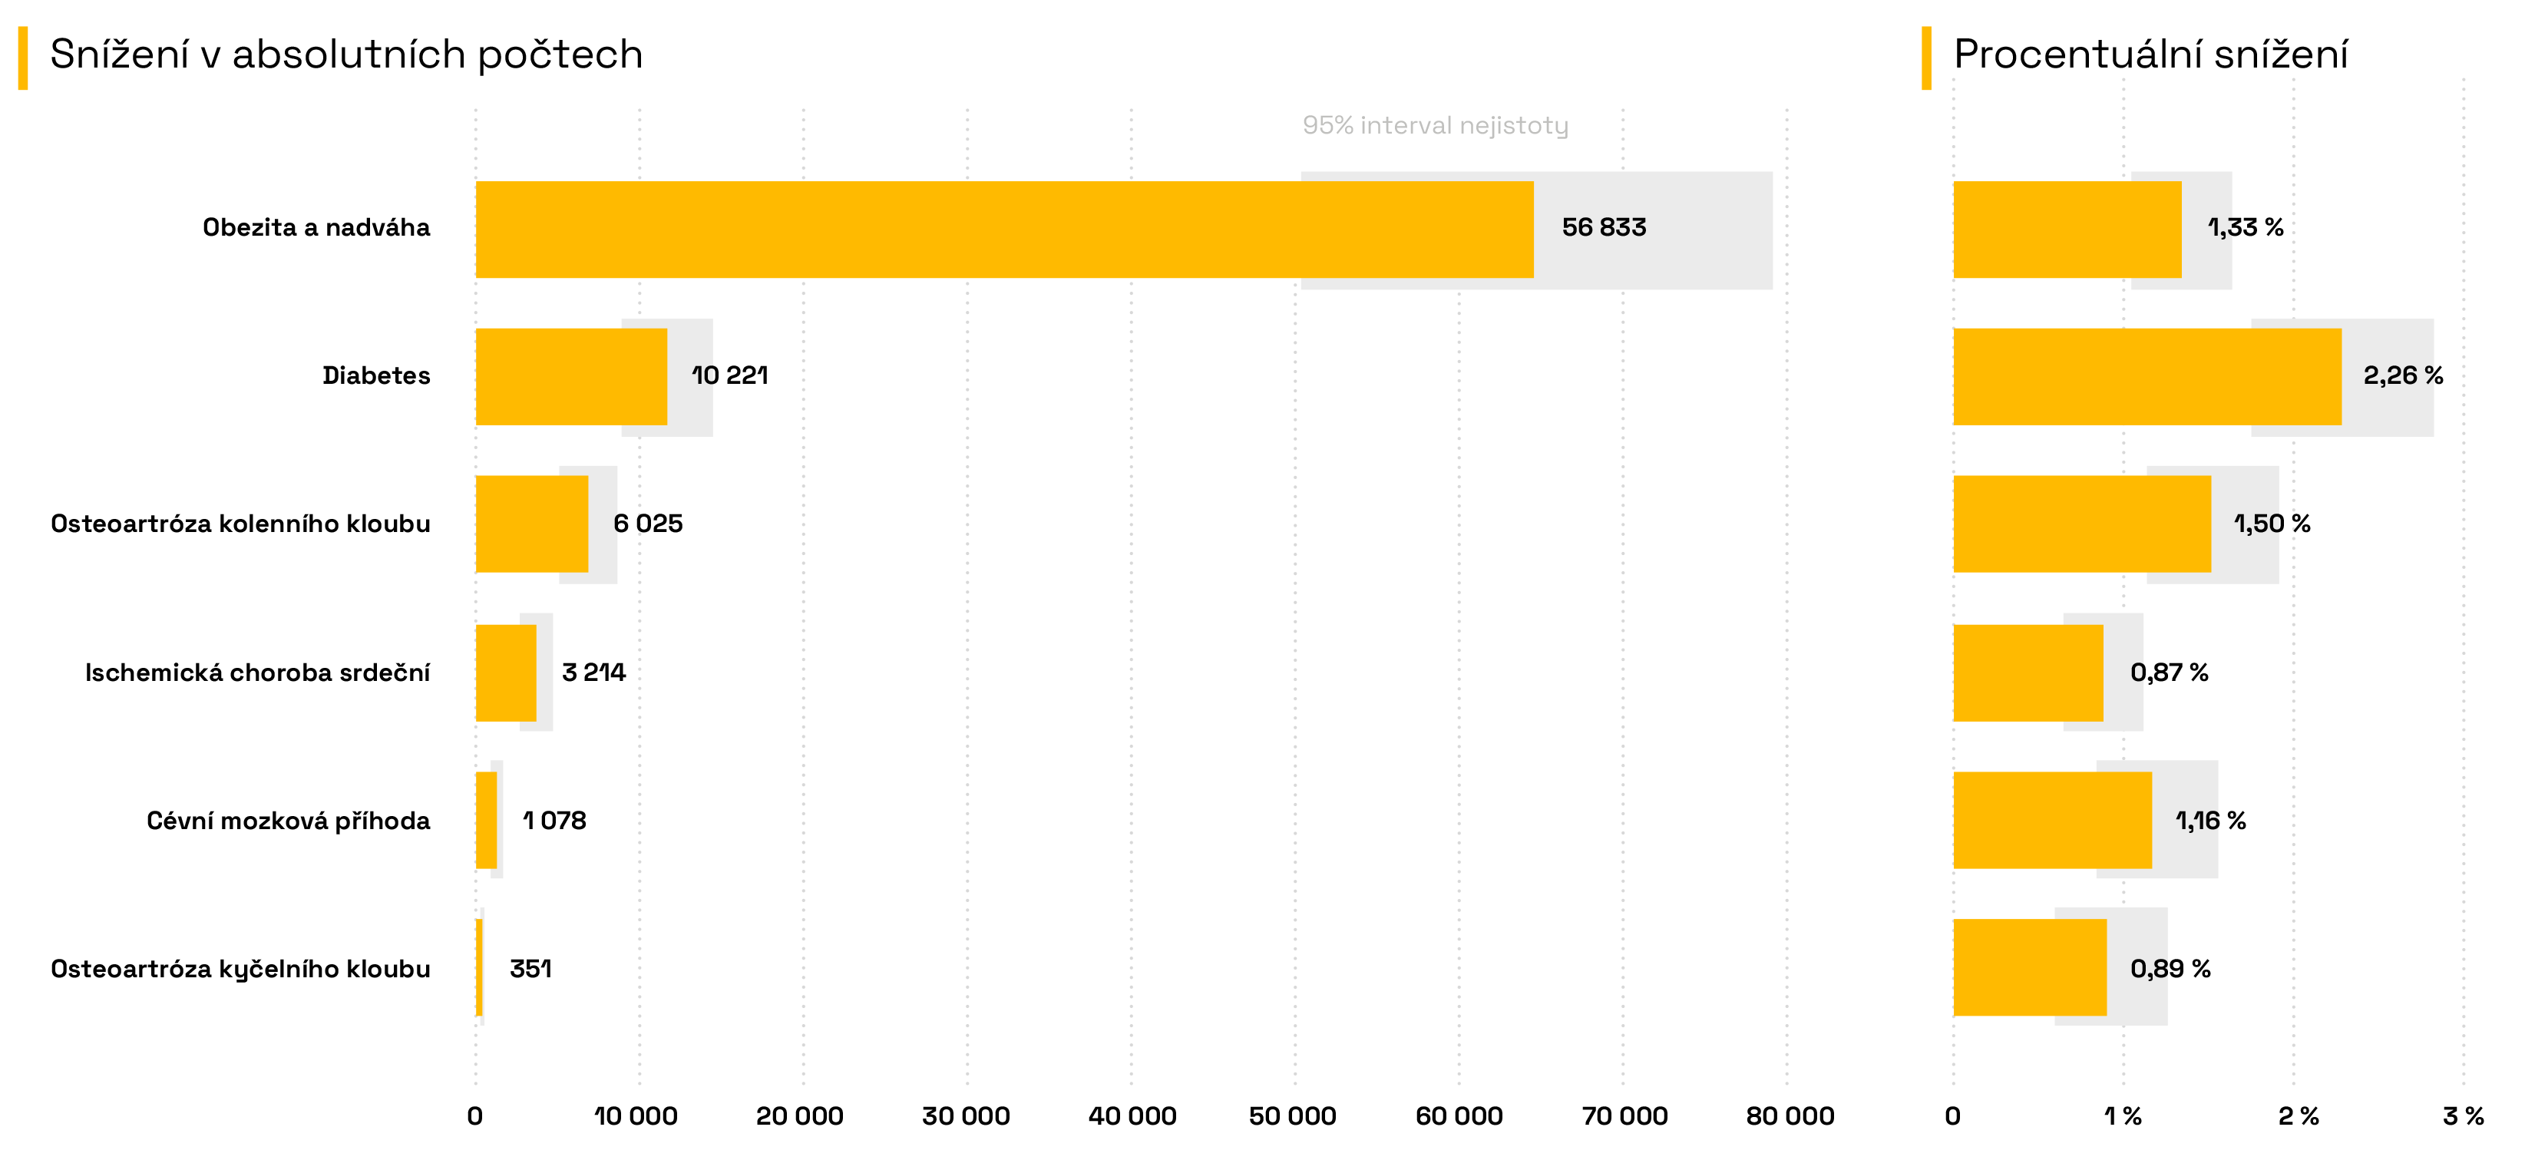Click the Diabetes row label
The image size is (2525, 1160).
click(x=376, y=375)
